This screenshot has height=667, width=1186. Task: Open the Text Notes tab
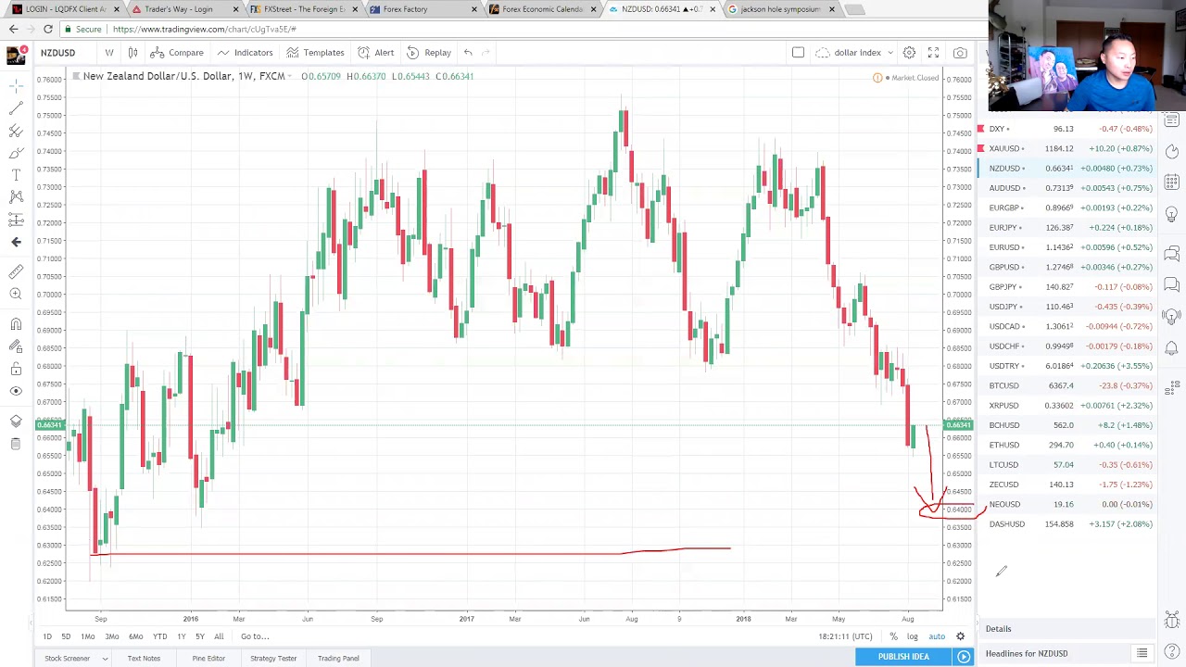144,659
